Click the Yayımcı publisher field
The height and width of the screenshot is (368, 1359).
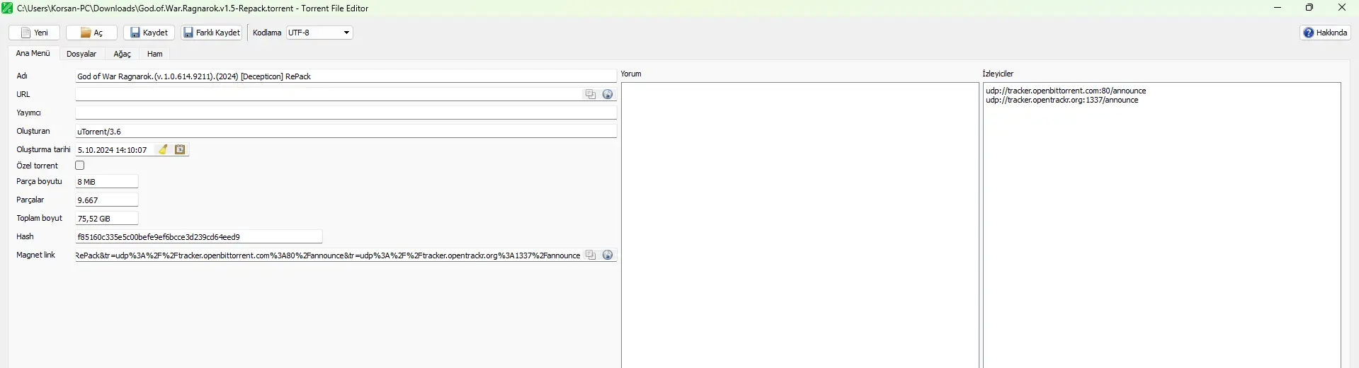click(346, 113)
